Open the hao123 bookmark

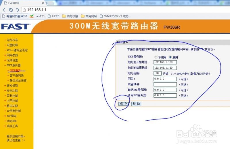(37, 16)
